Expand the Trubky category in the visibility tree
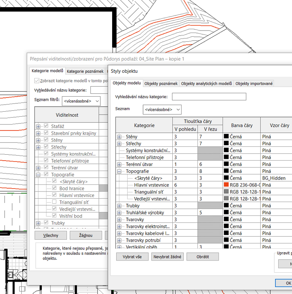This screenshot has height=294, width=292. (x=38, y=223)
